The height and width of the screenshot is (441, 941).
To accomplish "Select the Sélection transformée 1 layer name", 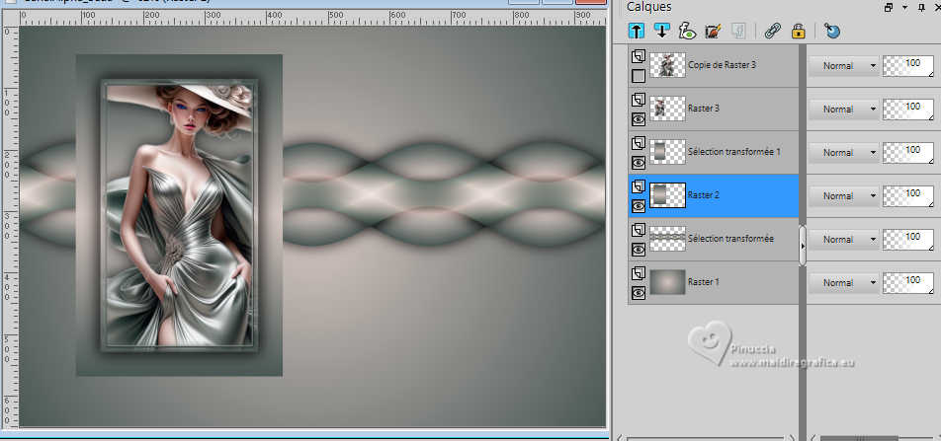I will click(x=734, y=152).
